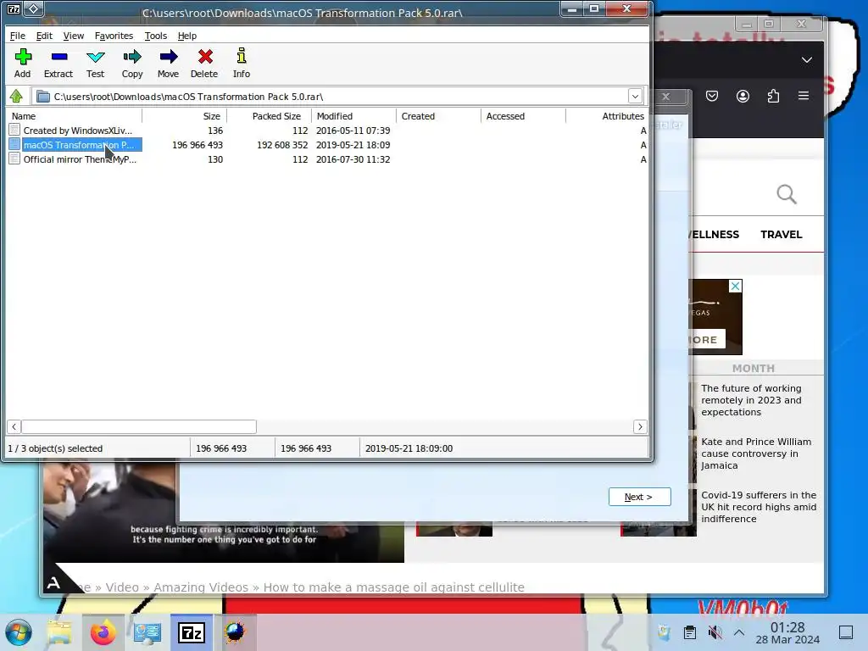
Task: Click the Video breadcrumb link
Action: (122, 587)
